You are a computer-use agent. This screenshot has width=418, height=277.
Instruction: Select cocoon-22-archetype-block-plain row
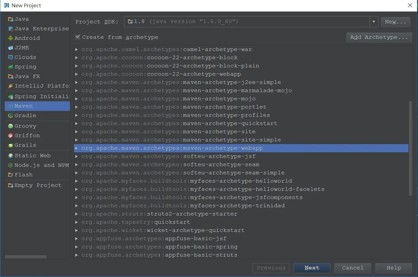(x=241, y=66)
